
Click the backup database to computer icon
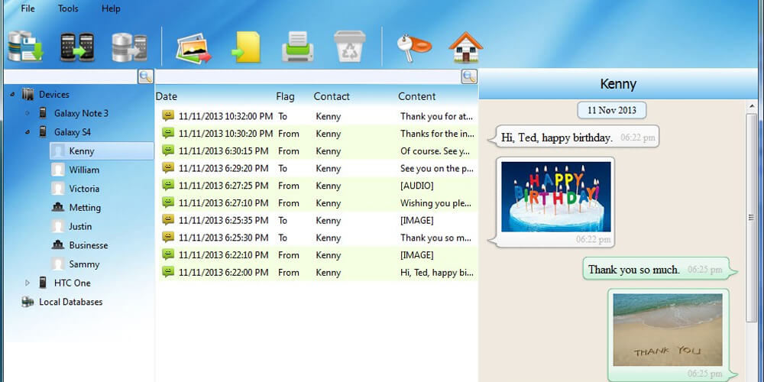click(25, 47)
